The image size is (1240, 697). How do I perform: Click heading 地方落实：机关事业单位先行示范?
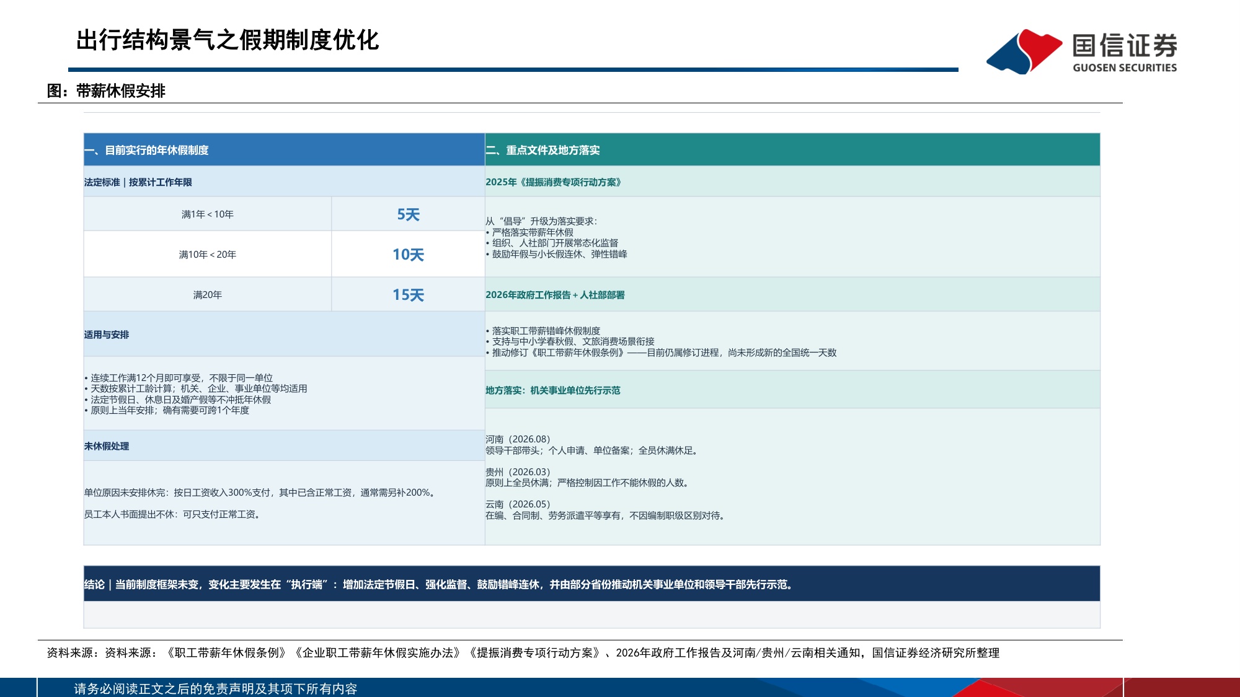click(x=792, y=390)
